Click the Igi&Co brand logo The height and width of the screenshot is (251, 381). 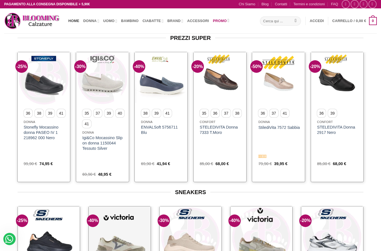click(102, 59)
